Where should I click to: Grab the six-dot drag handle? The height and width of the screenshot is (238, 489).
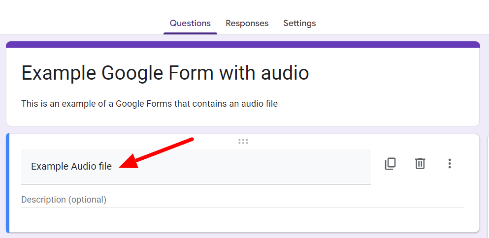[243, 142]
